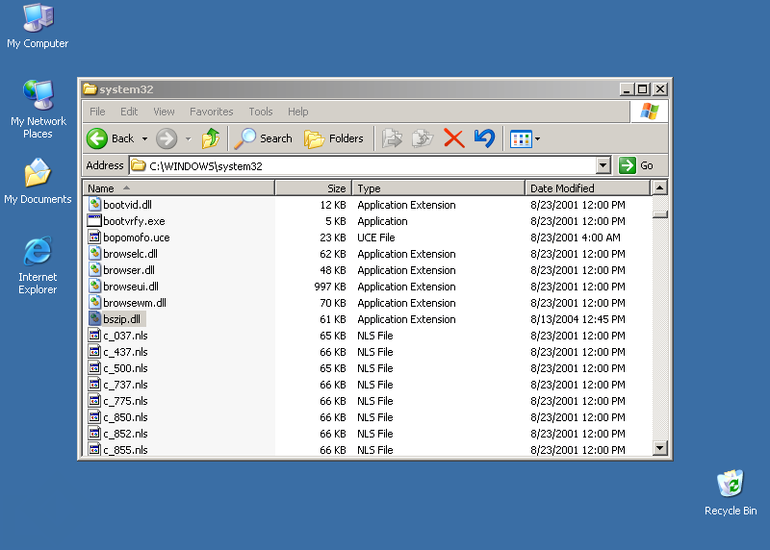
Task: Select the c_775.nls file name
Action: point(125,401)
